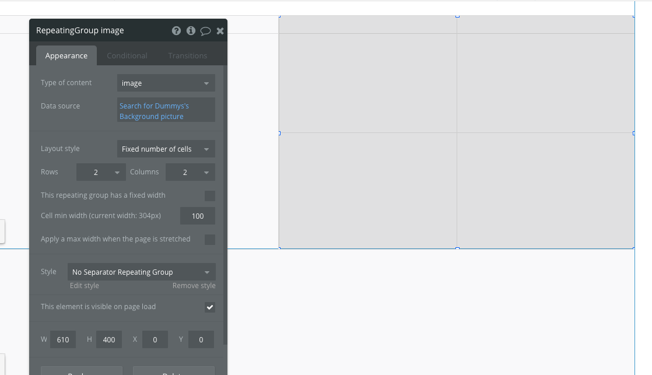Click the Cell min width input field
This screenshot has height=375, width=652.
198,216
